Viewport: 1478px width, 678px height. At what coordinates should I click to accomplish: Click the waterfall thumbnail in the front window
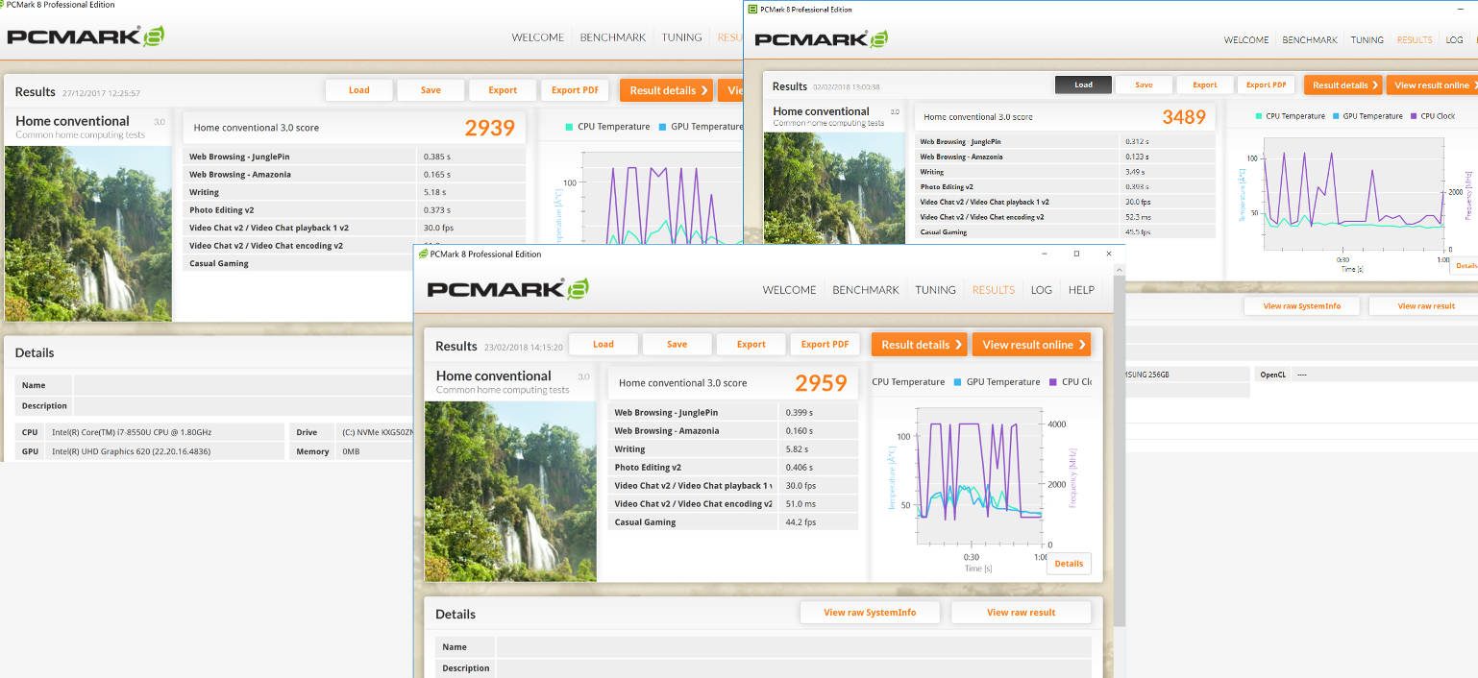(x=510, y=491)
